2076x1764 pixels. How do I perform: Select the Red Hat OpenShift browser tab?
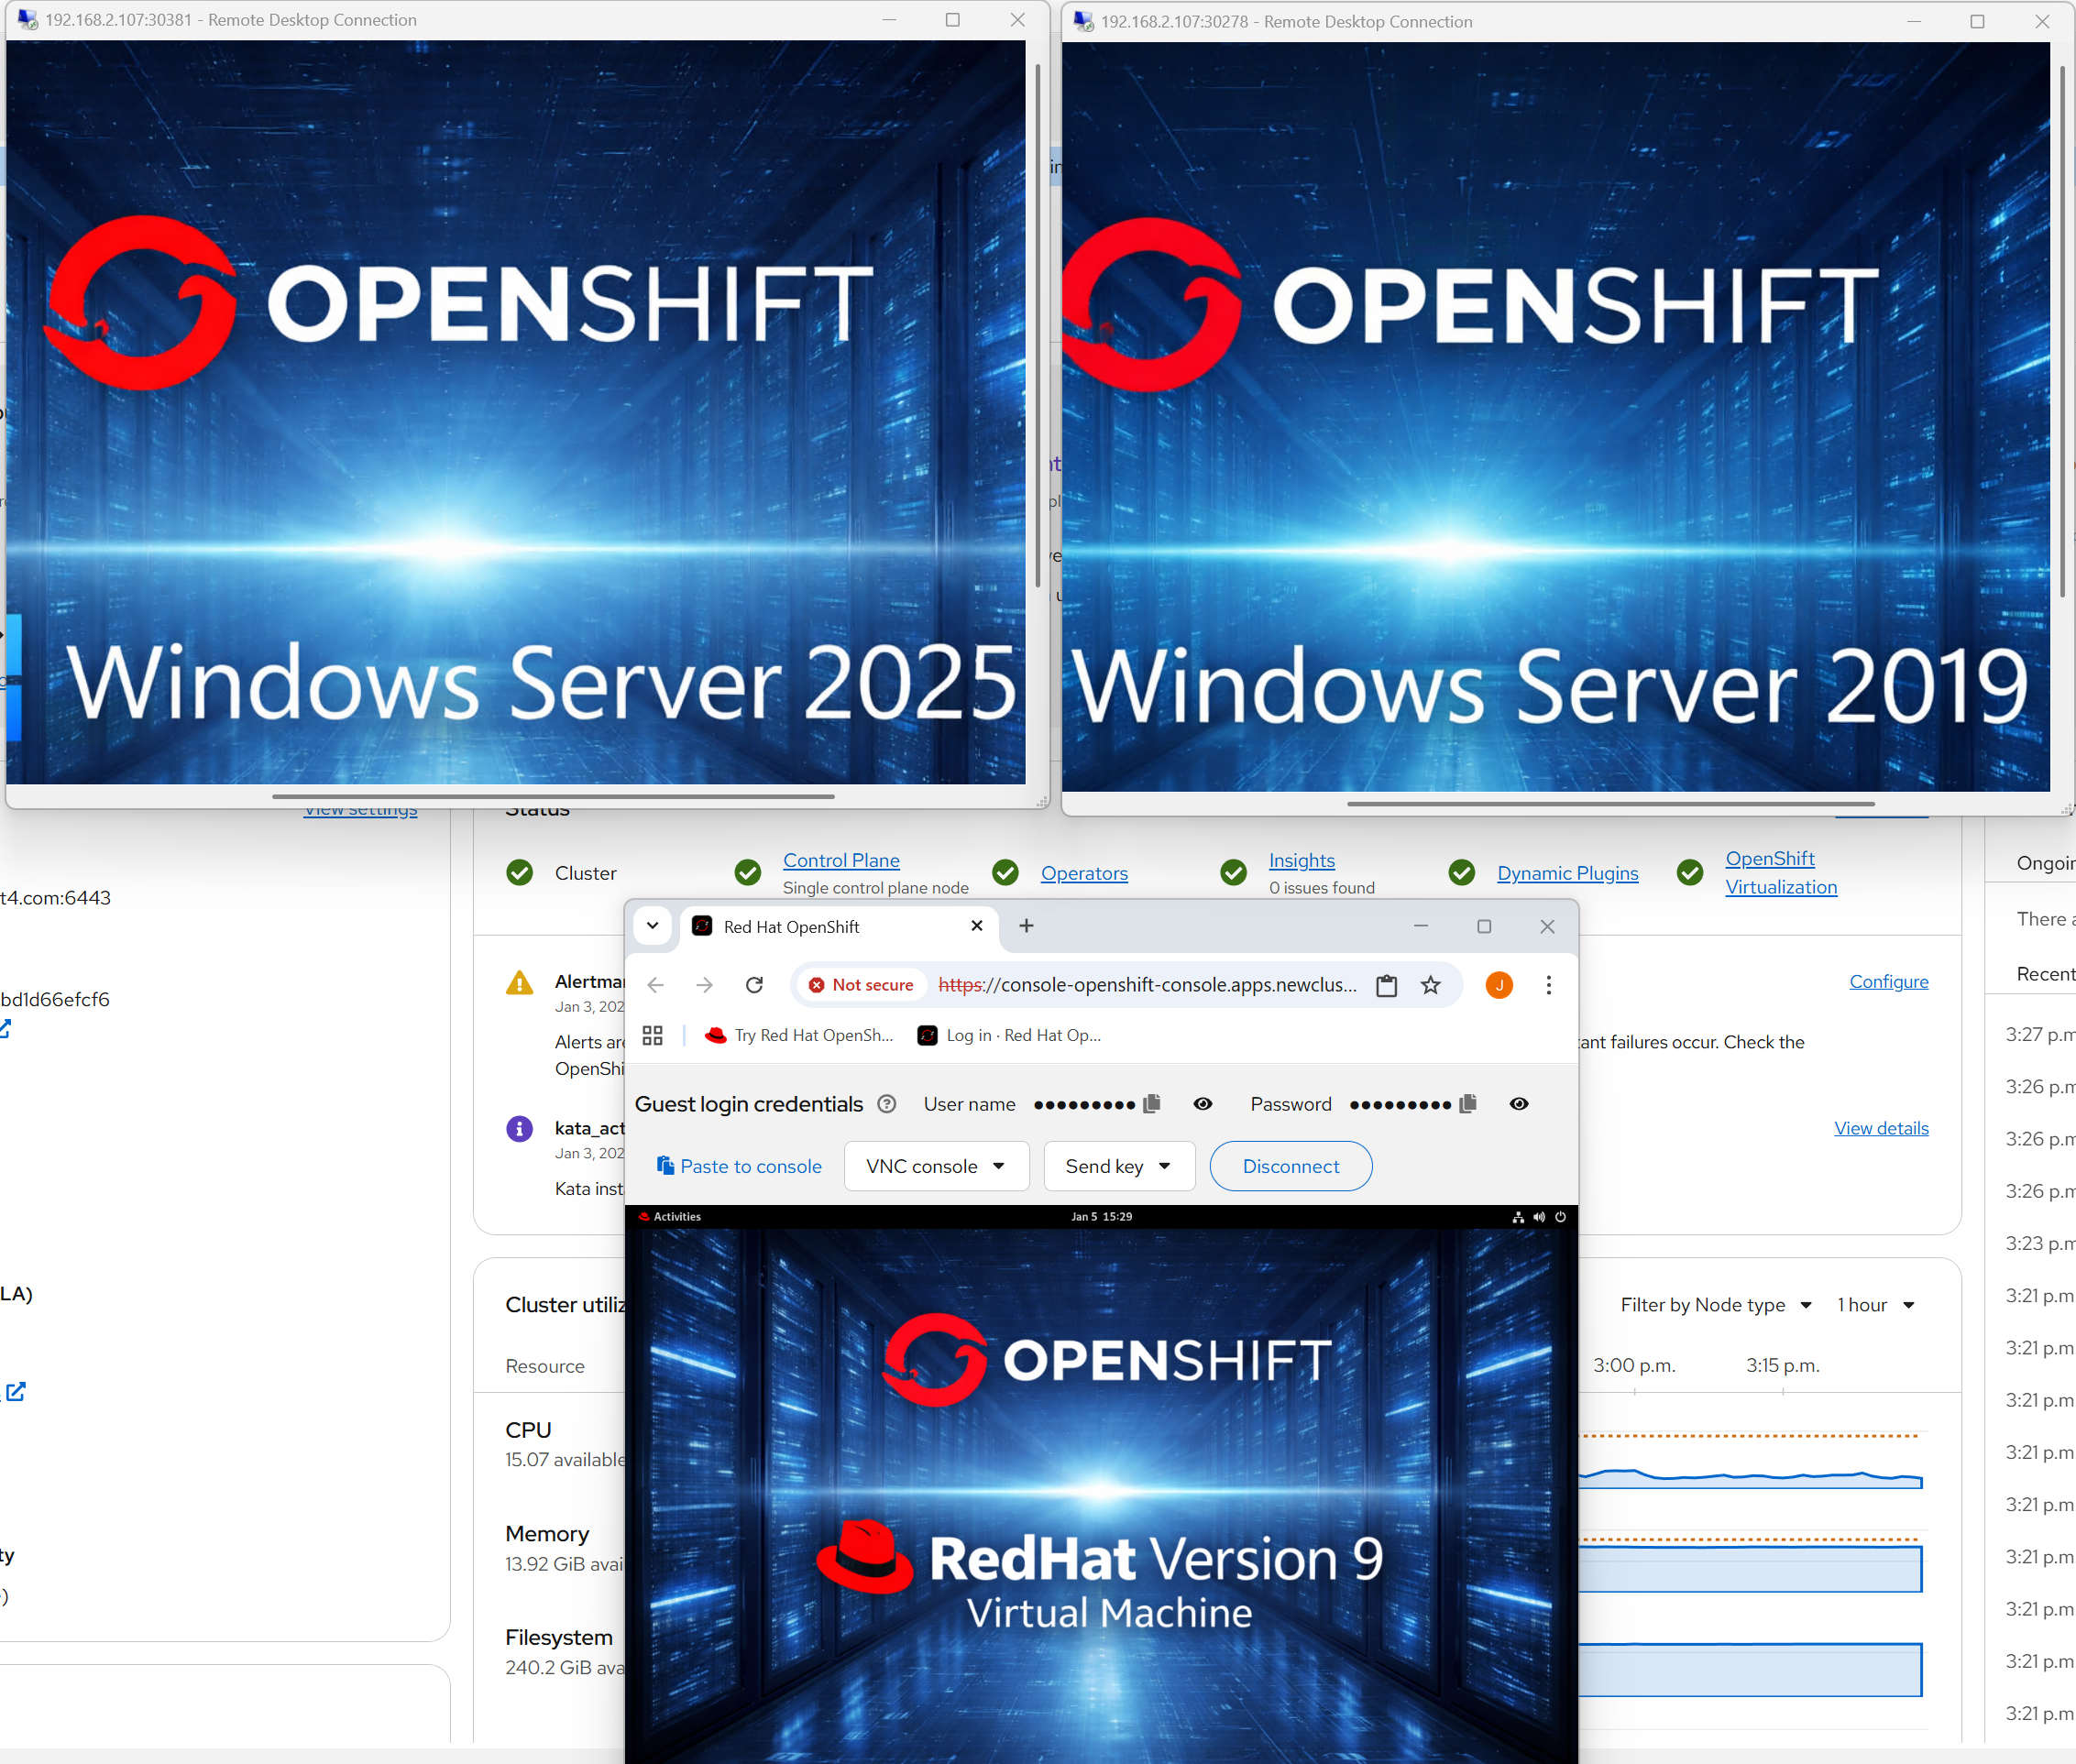tap(838, 927)
